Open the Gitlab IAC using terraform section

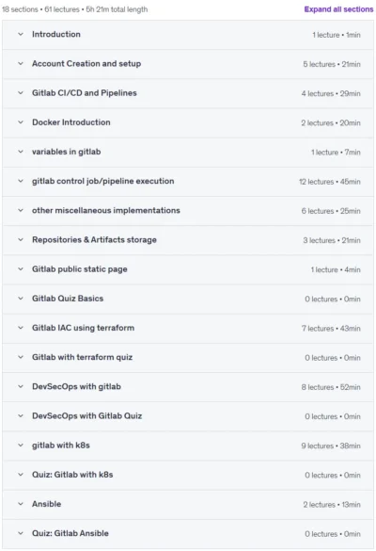188,328
